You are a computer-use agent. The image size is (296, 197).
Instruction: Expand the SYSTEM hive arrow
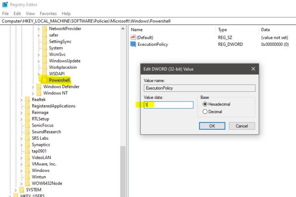[16, 190]
